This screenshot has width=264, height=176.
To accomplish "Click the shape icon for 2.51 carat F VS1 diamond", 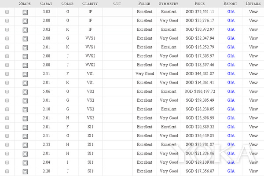I will click(x=25, y=73).
